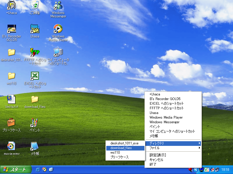Expand hidden tray icons with arrow
The width and height of the screenshot is (233, 174).
[x=196, y=170]
